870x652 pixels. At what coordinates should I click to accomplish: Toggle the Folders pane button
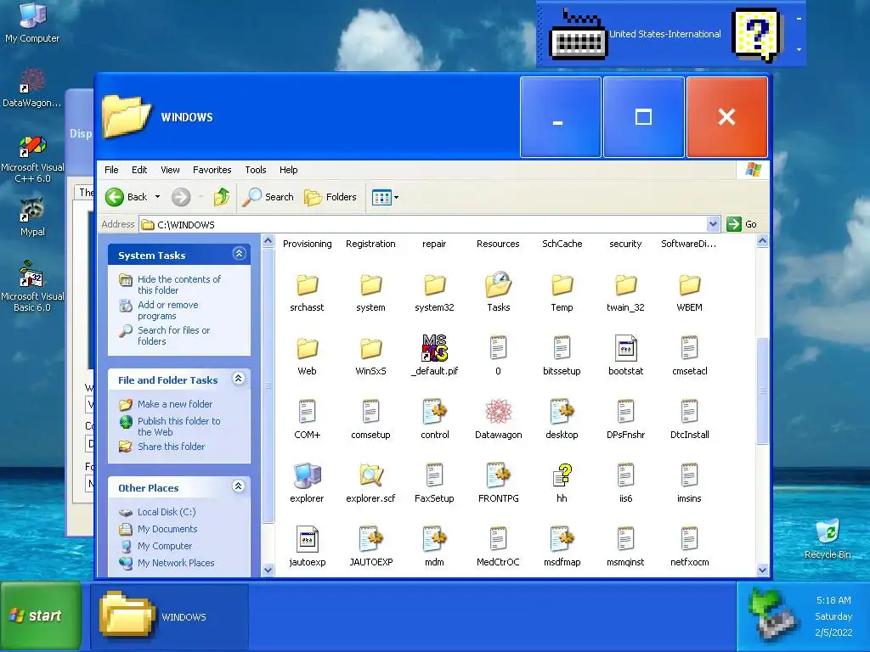click(x=330, y=197)
